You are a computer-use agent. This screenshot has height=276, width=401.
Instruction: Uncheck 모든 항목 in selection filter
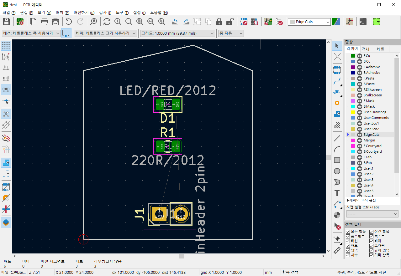coord(348,232)
